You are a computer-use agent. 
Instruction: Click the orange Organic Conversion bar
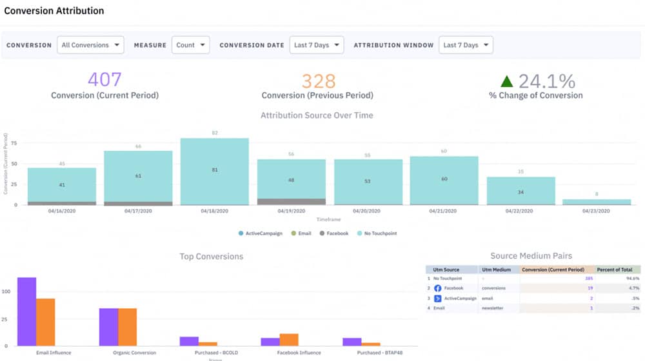tap(128, 327)
